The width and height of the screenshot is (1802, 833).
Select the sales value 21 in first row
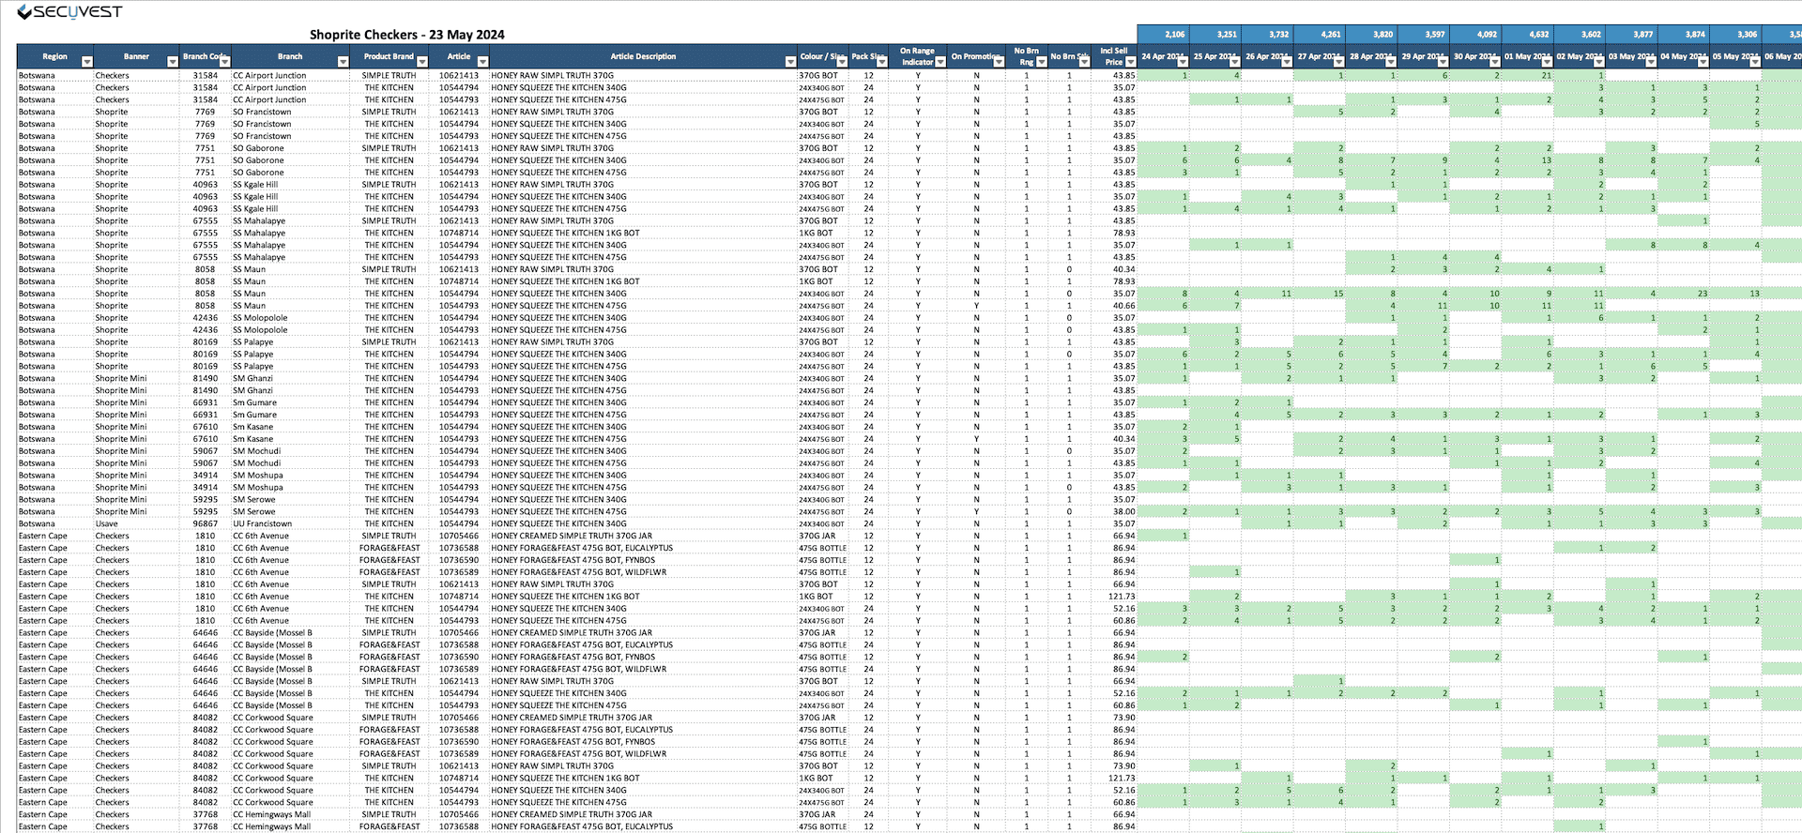(x=1547, y=76)
